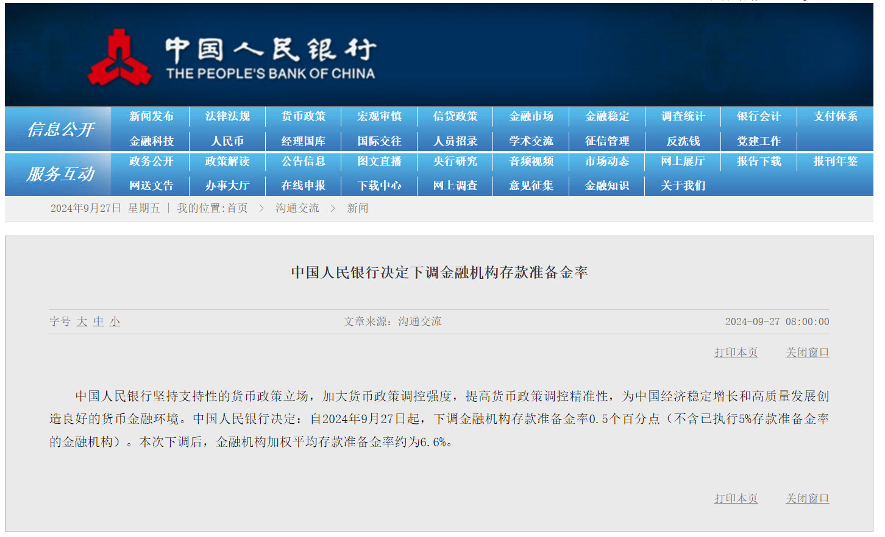Go to the 支付体系 section

[x=835, y=116]
